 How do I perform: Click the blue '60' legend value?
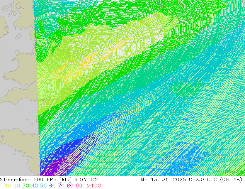point(52,186)
